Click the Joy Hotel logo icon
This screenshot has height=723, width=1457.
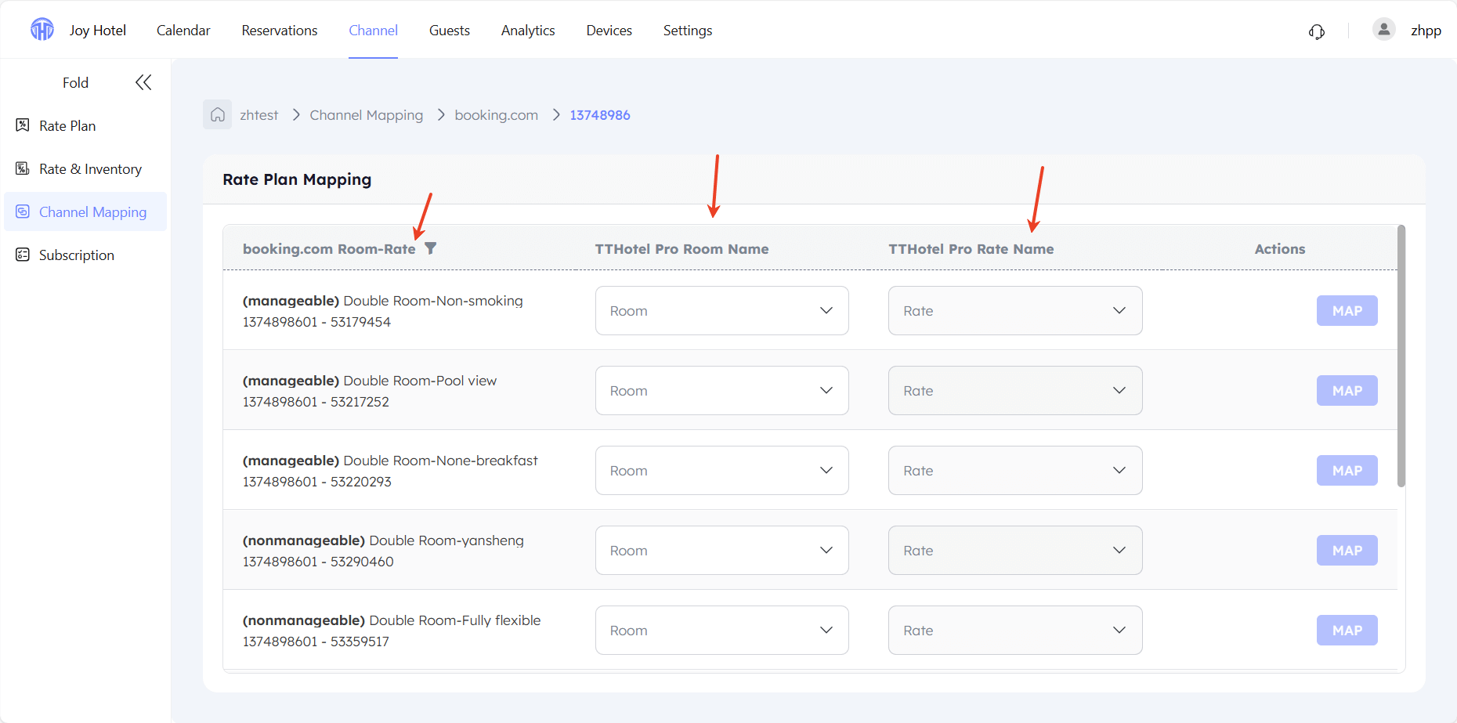click(x=42, y=30)
